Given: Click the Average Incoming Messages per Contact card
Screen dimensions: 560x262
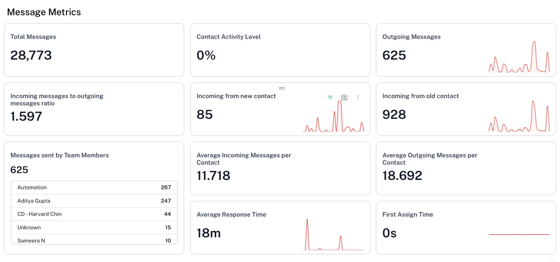Looking at the screenshot, I should (x=280, y=168).
